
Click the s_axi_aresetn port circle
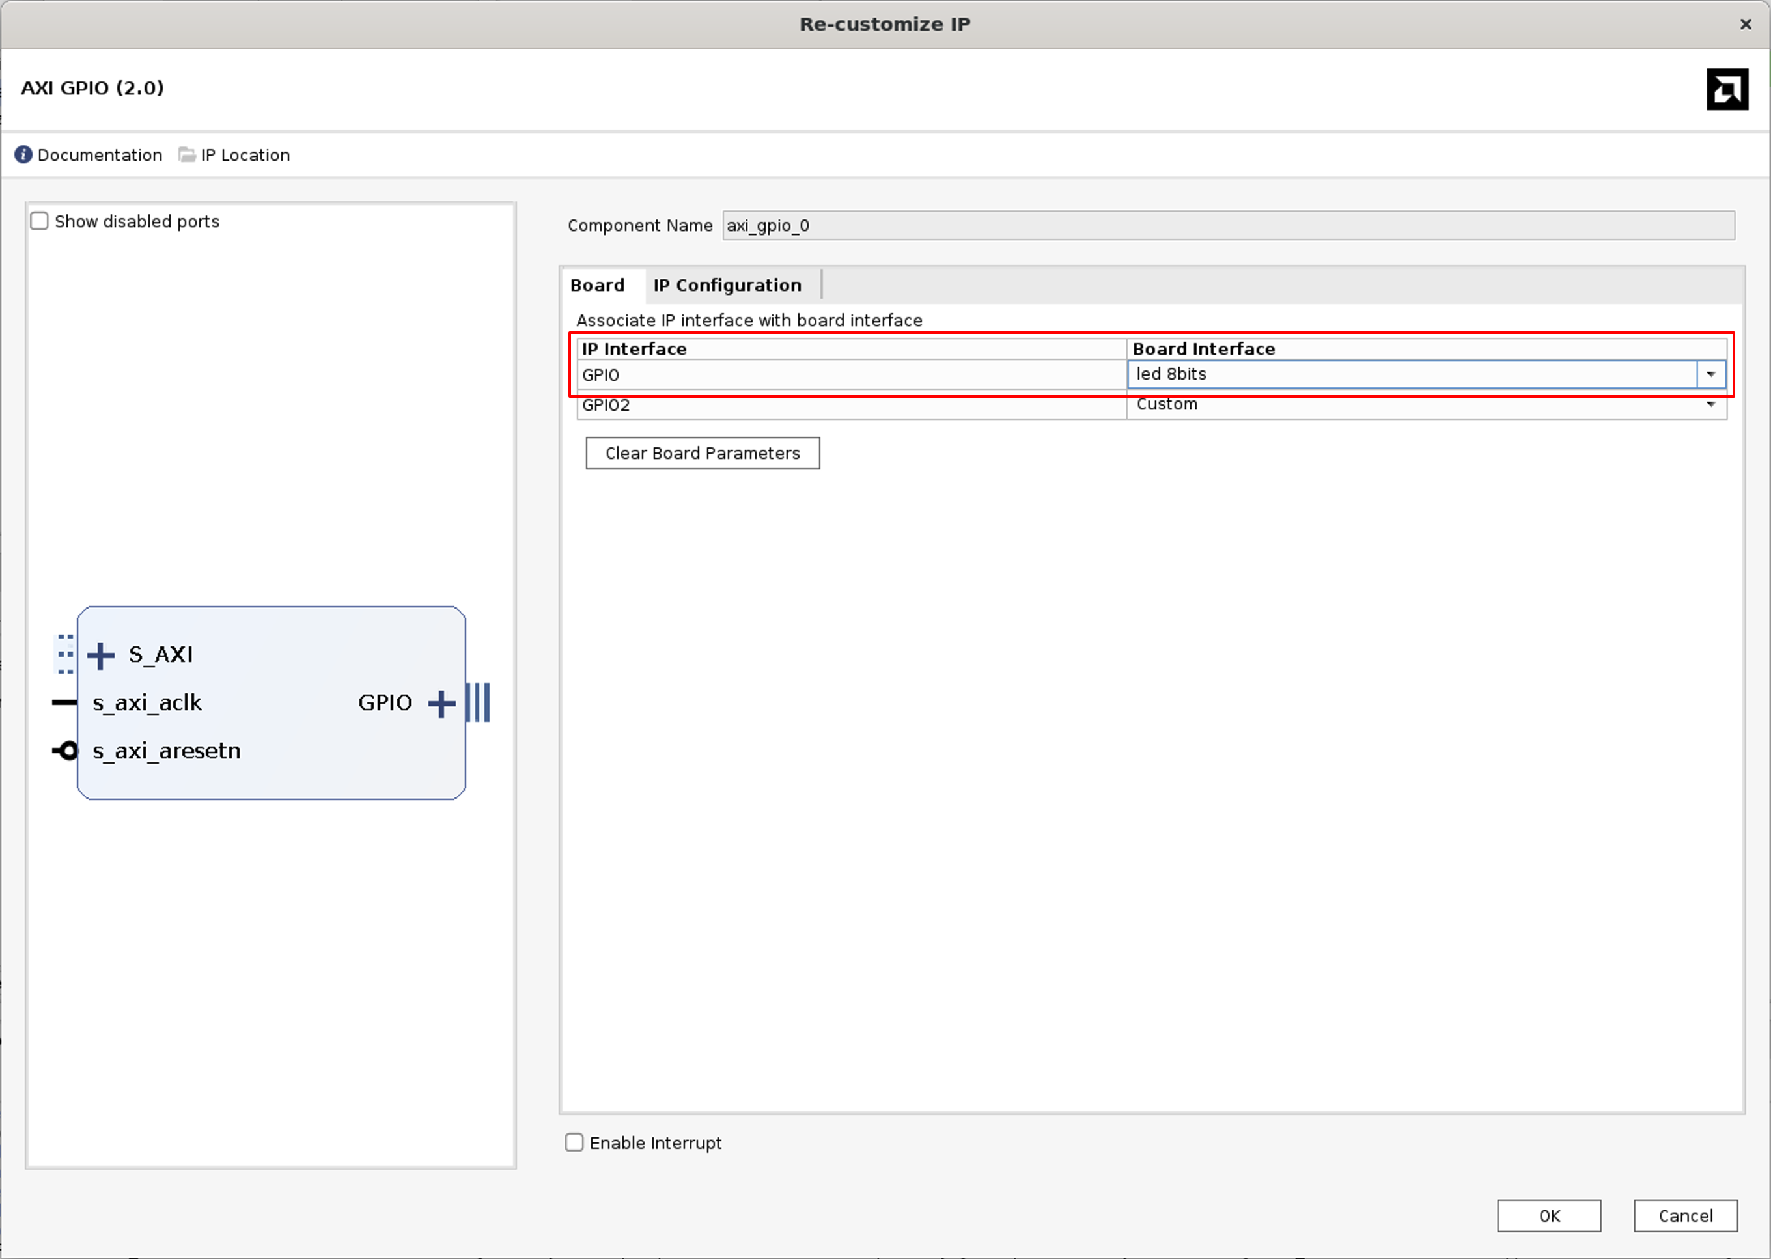tap(68, 751)
